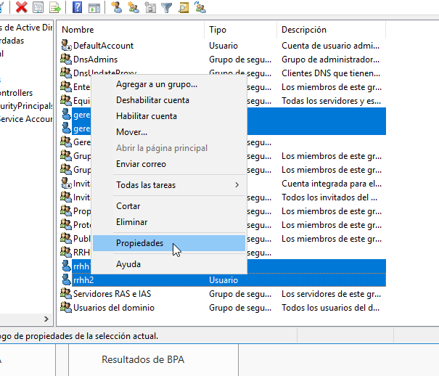The image size is (439, 376).
Task: Click the export list toolbar icon
Action: click(x=55, y=7)
